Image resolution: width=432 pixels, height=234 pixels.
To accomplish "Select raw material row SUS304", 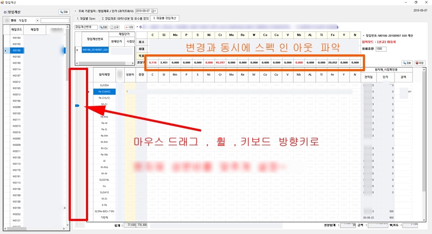I will point(105,85).
